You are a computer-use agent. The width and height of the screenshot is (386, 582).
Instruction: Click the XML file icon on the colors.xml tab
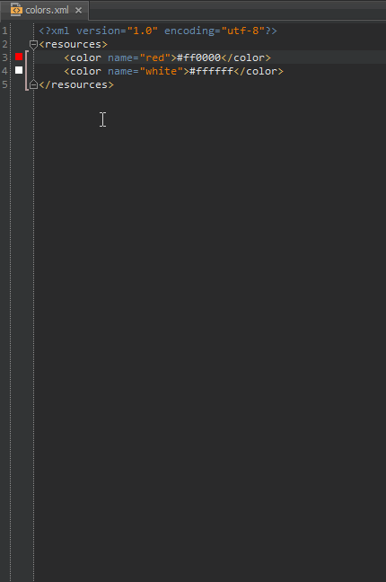coord(16,10)
